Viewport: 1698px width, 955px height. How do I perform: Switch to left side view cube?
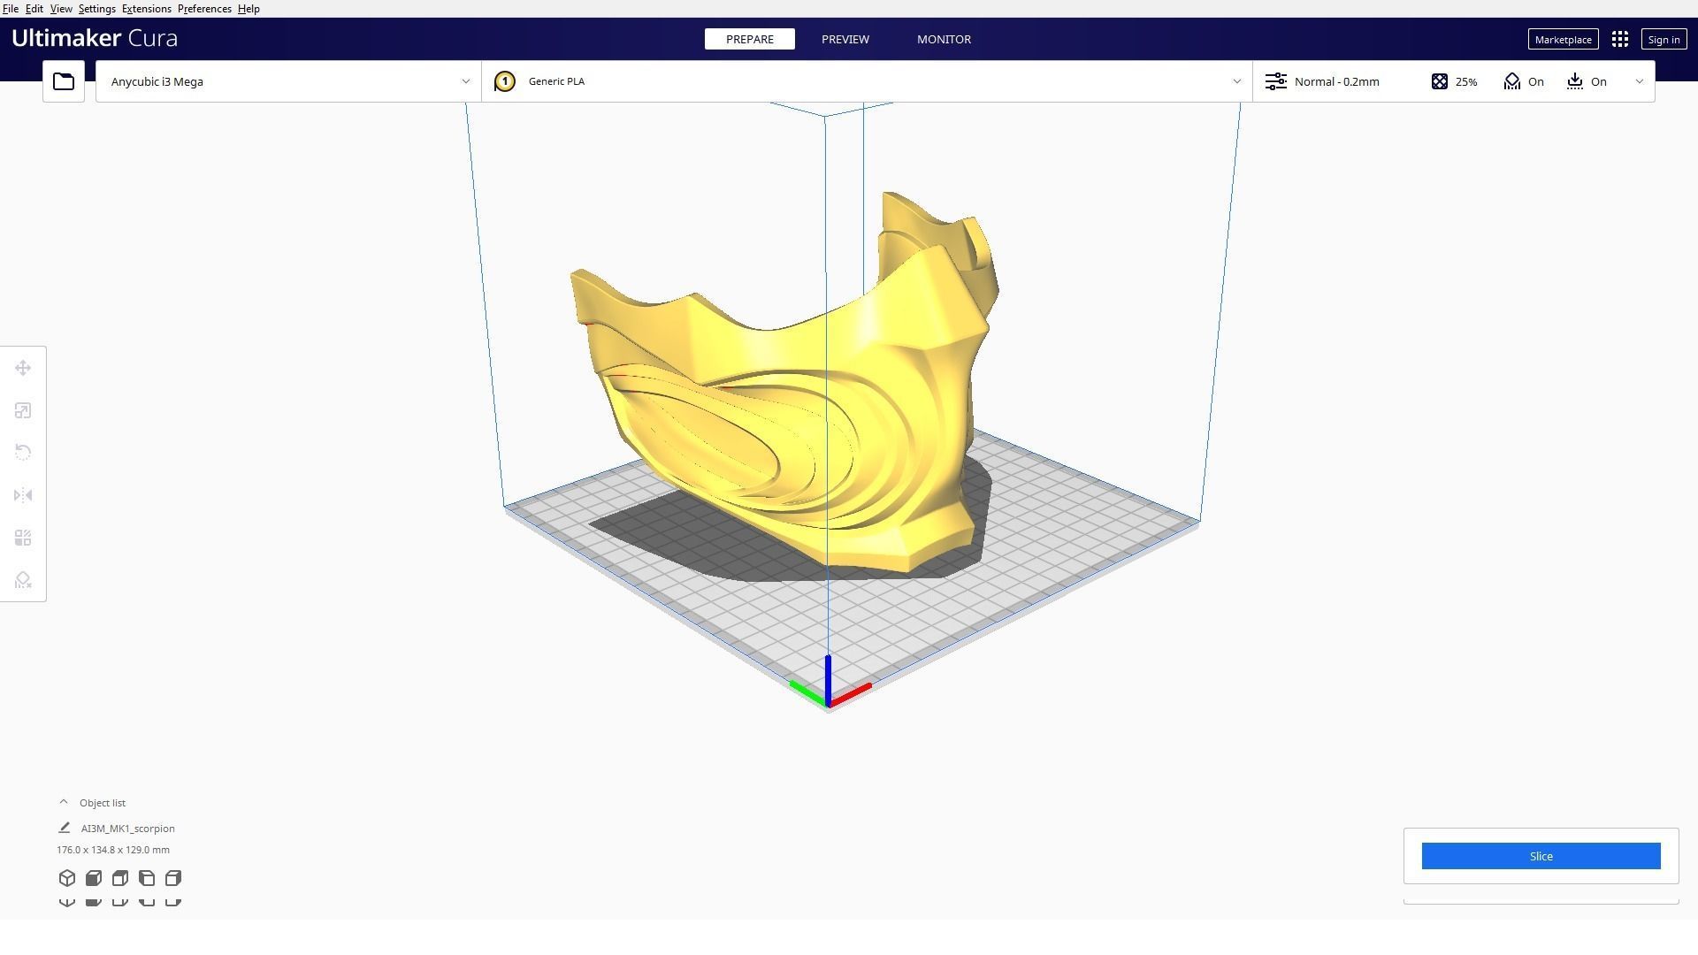click(147, 878)
